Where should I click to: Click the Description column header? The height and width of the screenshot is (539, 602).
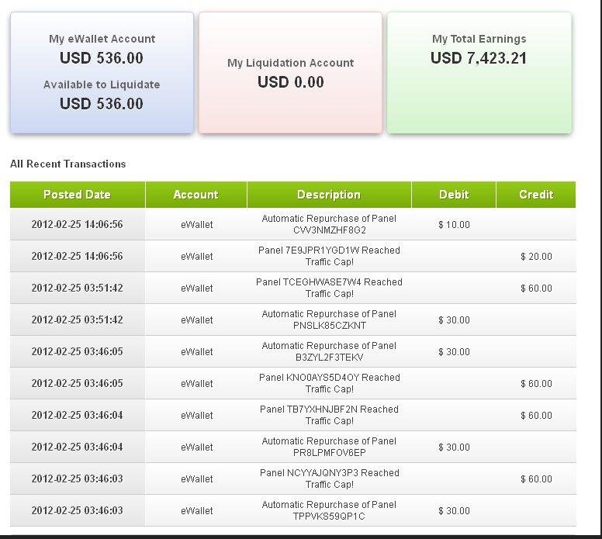(x=329, y=195)
